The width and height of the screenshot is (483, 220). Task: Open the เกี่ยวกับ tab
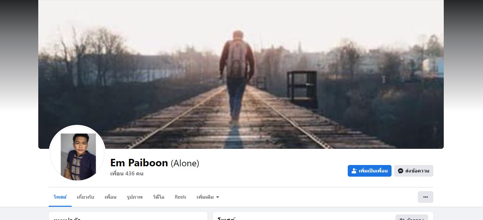[x=86, y=197]
